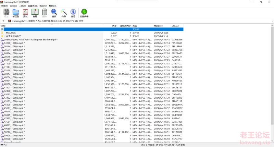Viewport: 274px width, 147px height.
Task: Click the WinRAR icon in the title bar
Action: [x=2, y=2]
